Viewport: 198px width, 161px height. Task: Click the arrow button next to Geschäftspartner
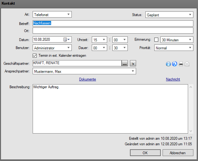pyautogui.click(x=133, y=64)
